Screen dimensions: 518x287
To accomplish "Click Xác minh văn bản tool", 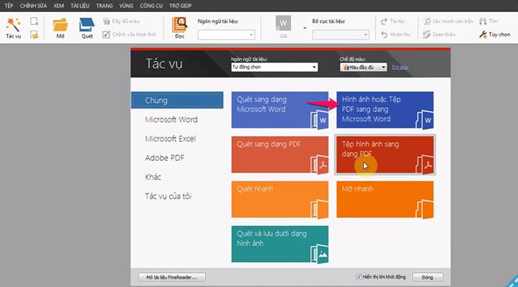I will click(x=448, y=21).
